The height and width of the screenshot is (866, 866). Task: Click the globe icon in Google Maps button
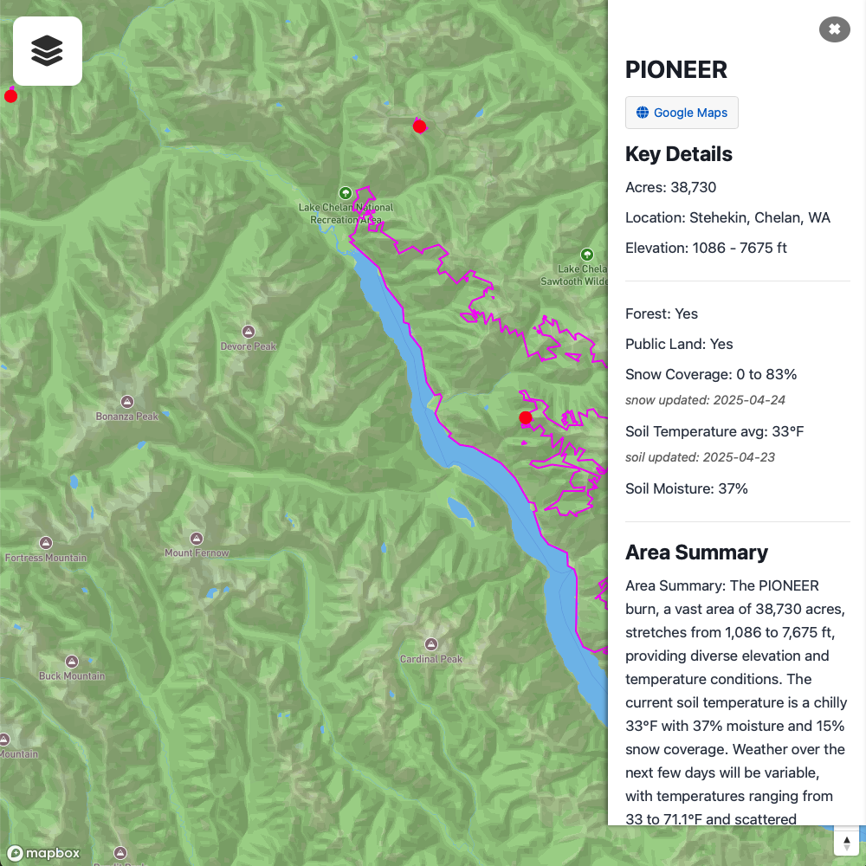tap(643, 113)
